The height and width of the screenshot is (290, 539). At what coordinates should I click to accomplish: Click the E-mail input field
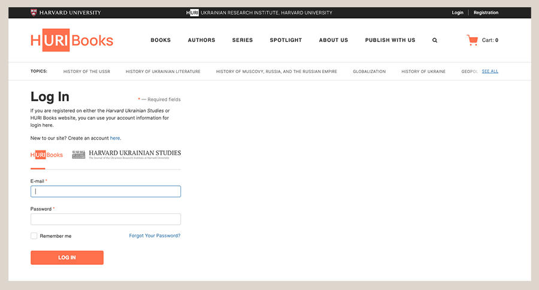click(x=105, y=192)
